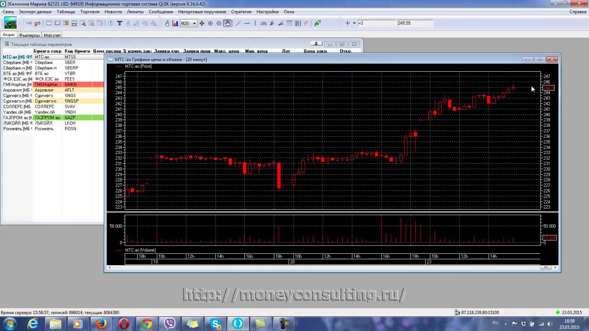Select the diagonal trend line tool
Viewport: 589px width, 331px height.
(238, 23)
